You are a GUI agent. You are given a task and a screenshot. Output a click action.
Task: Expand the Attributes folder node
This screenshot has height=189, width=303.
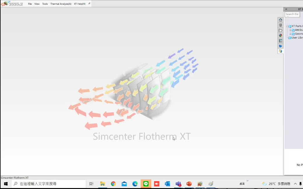pos(290,30)
